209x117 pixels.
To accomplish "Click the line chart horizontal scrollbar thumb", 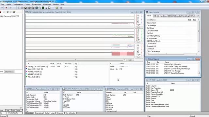I will point(75,60).
